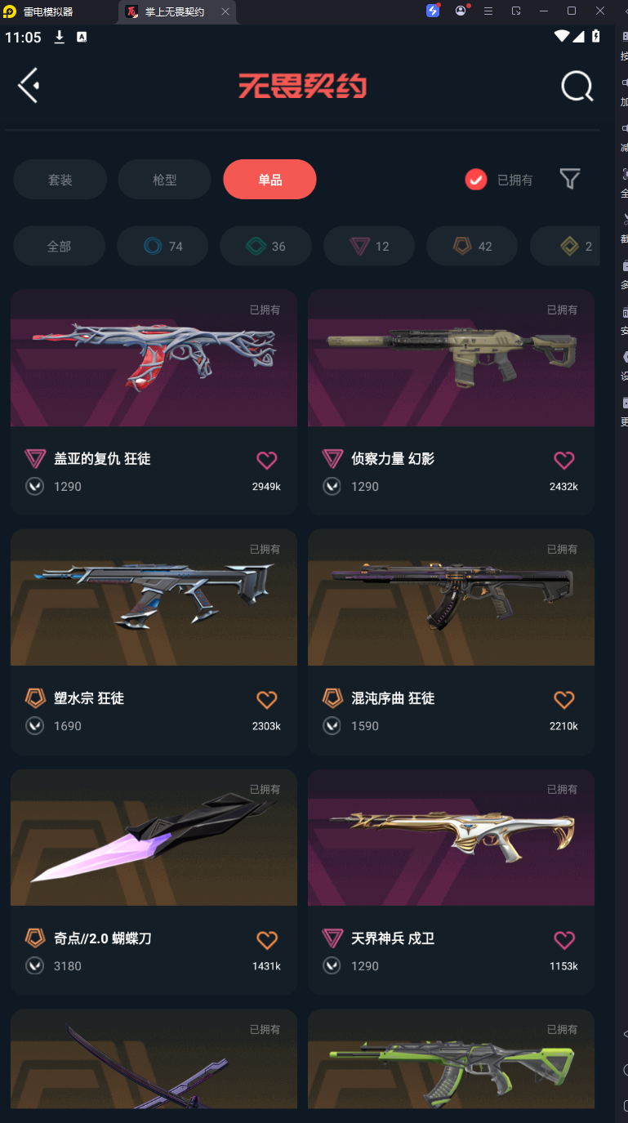Open the search magnifier icon

pos(577,86)
